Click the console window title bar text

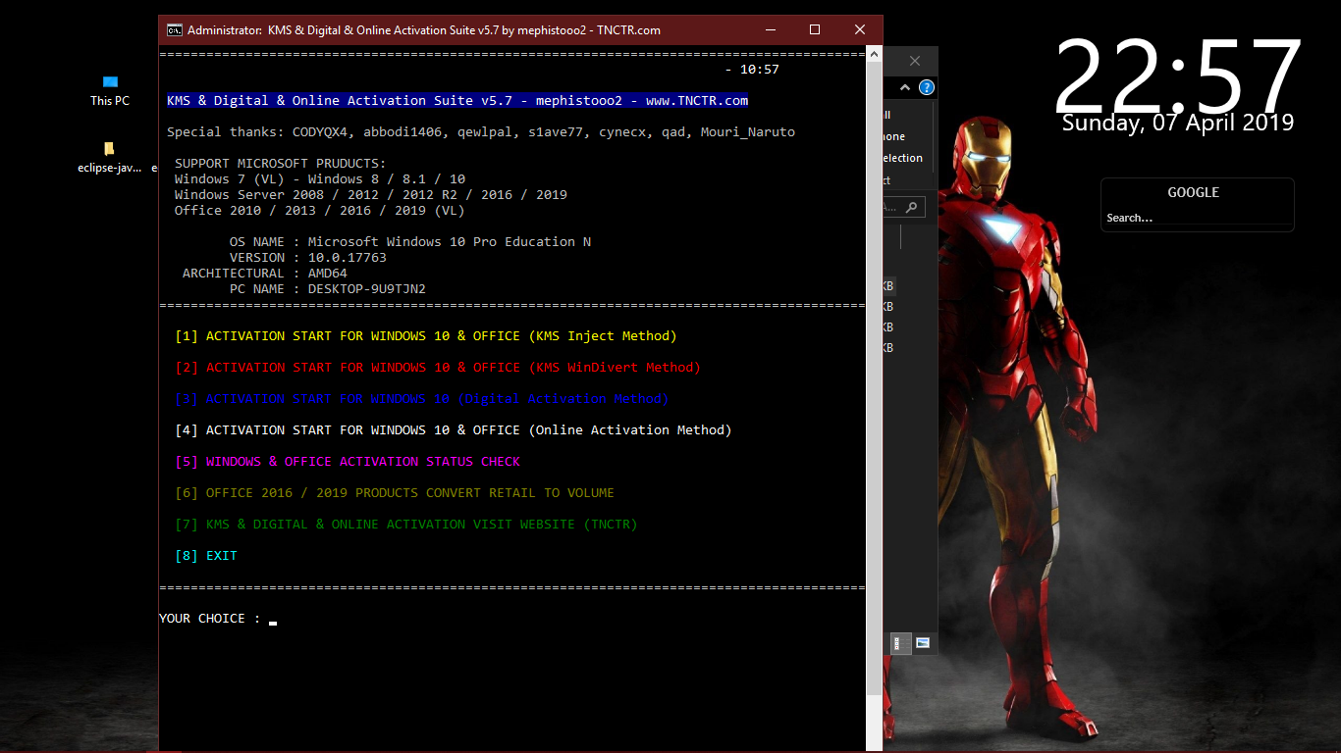pos(424,30)
